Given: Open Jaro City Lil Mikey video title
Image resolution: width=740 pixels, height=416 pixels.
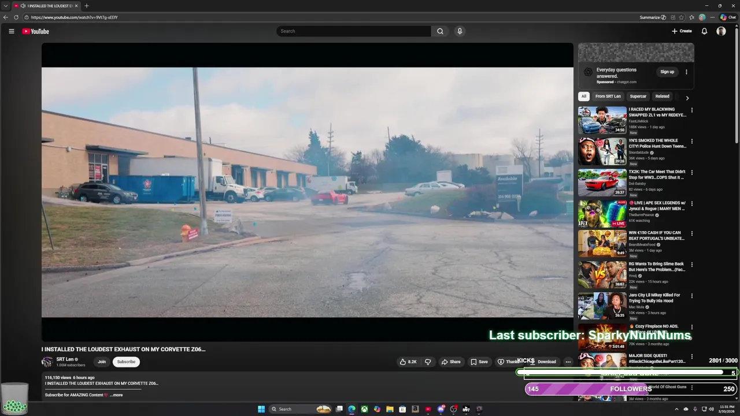Looking at the screenshot, I should [x=654, y=298].
